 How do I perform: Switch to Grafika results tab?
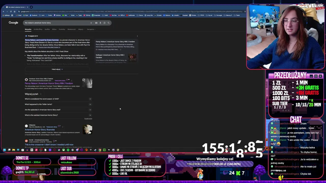click(x=47, y=29)
